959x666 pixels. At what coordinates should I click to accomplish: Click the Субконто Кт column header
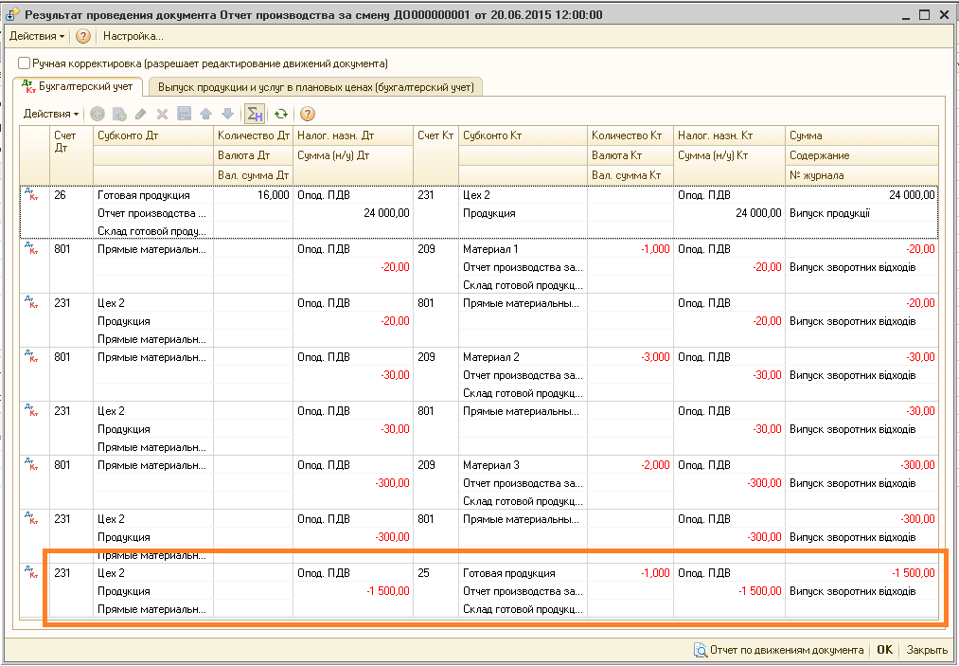point(523,135)
